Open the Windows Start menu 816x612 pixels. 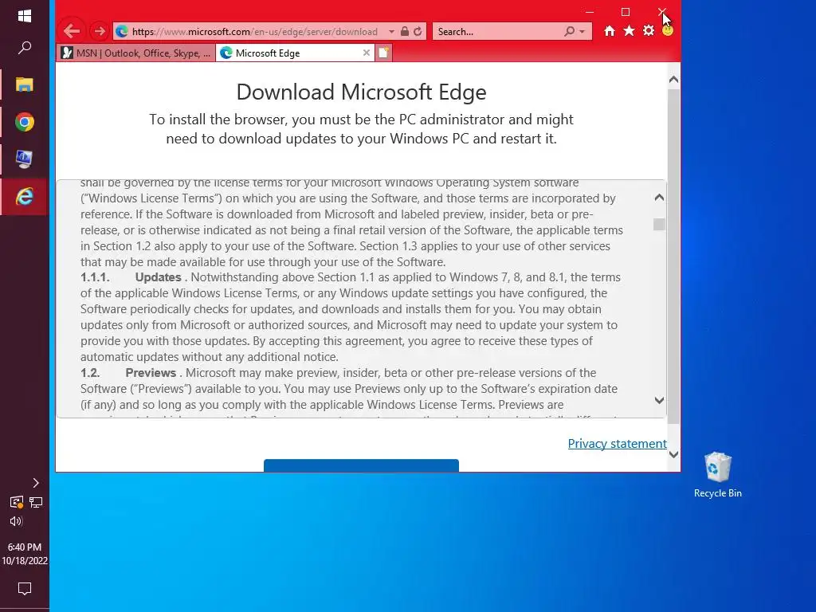25,16
